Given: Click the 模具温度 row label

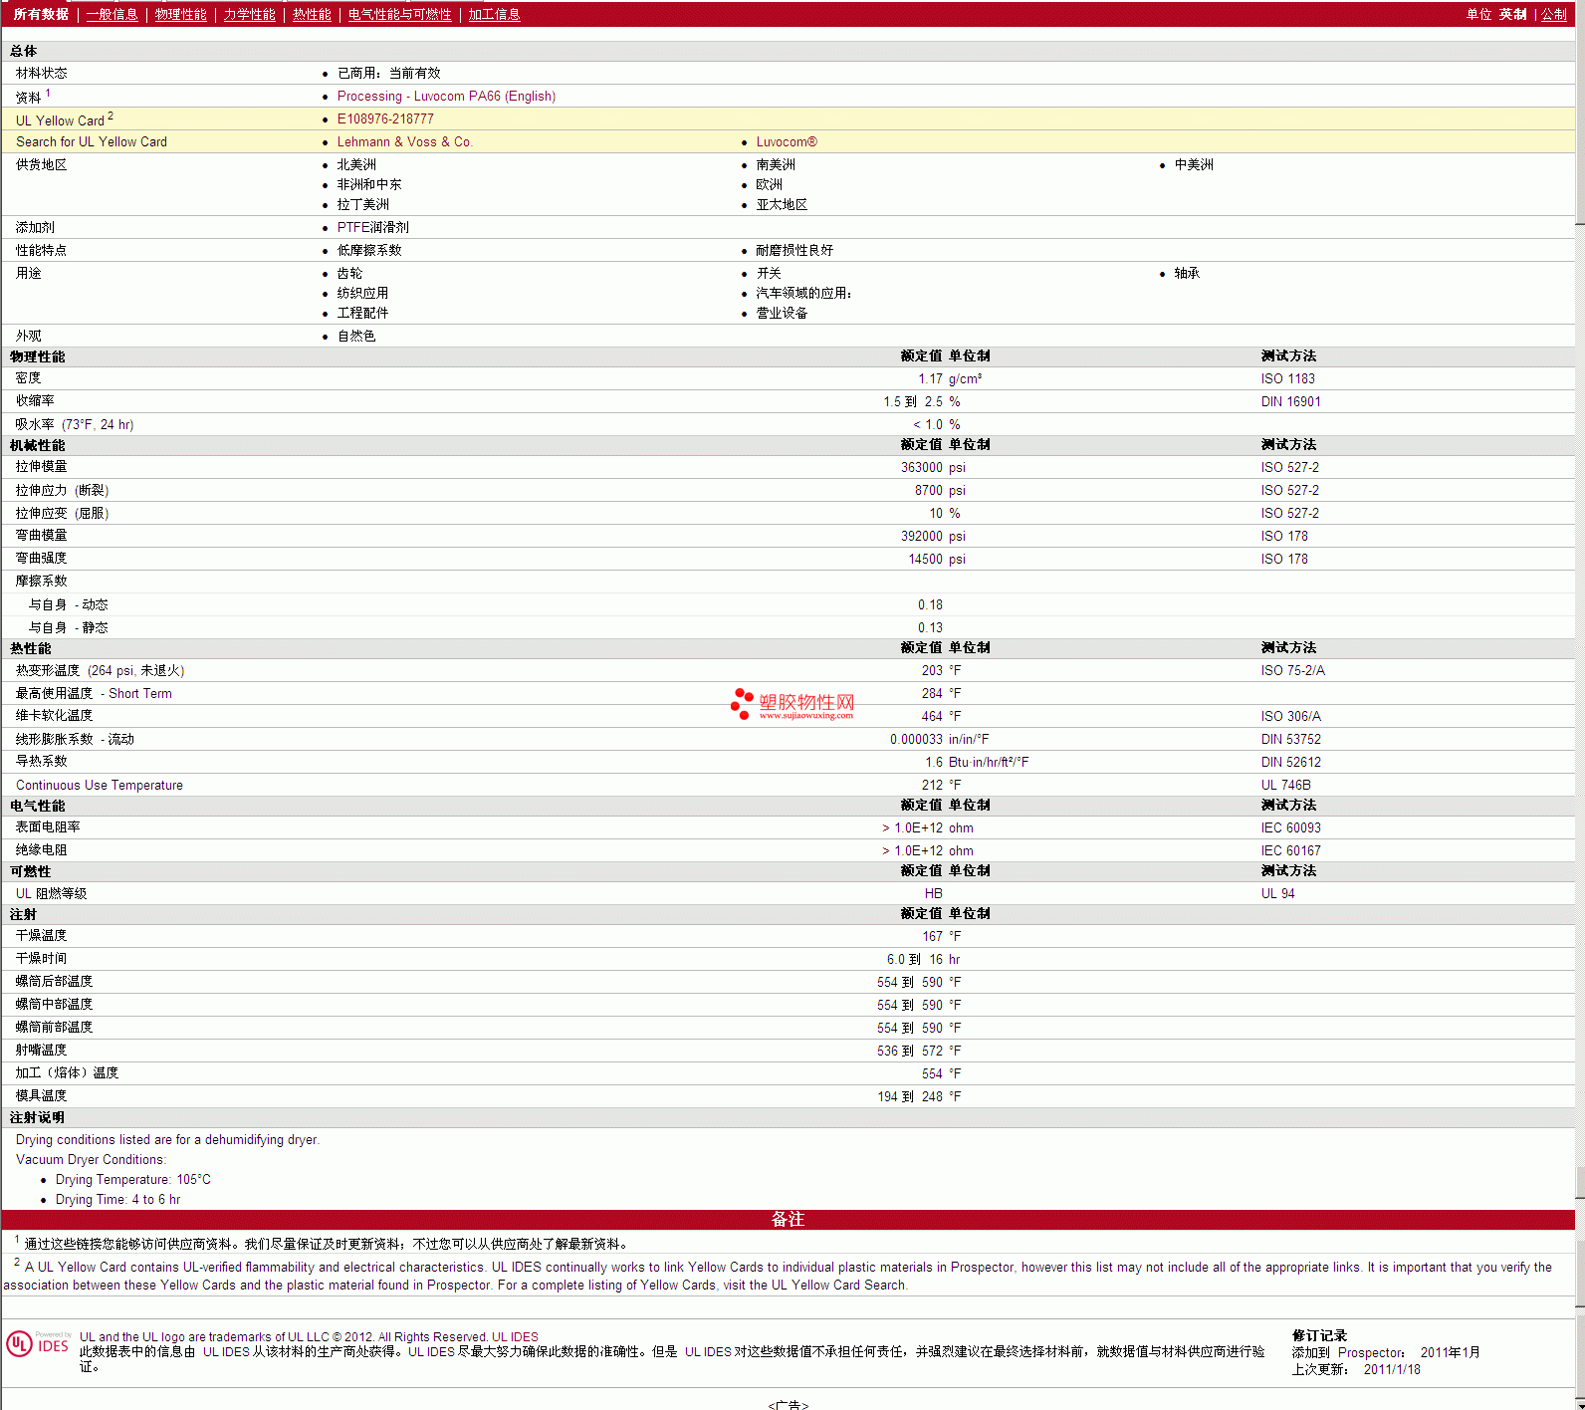Looking at the screenshot, I should pos(41,1095).
